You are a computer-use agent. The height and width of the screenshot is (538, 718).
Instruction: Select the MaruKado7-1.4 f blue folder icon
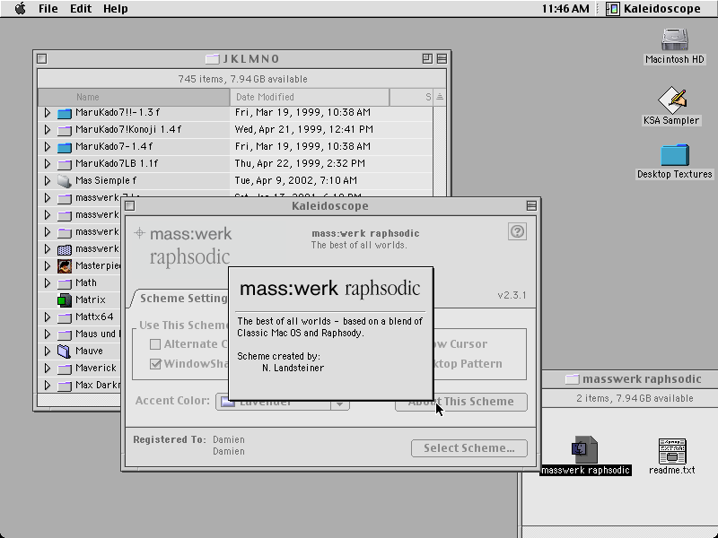65,147
